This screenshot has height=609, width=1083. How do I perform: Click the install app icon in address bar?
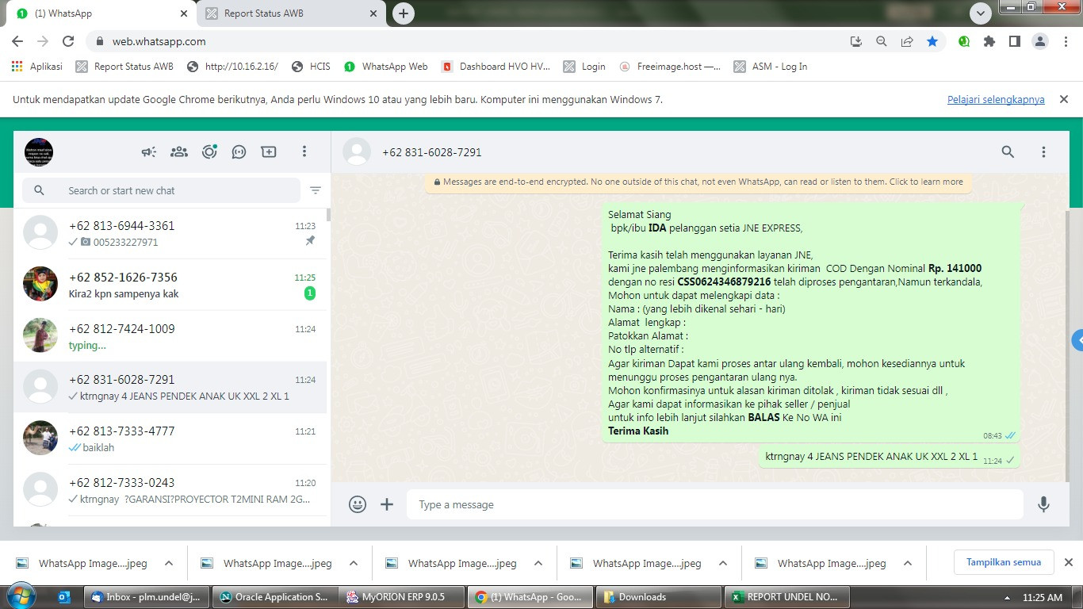click(855, 41)
